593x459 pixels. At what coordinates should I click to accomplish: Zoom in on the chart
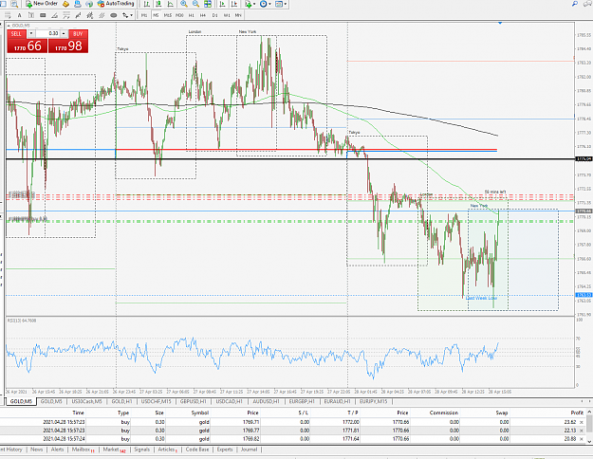(x=184, y=4)
